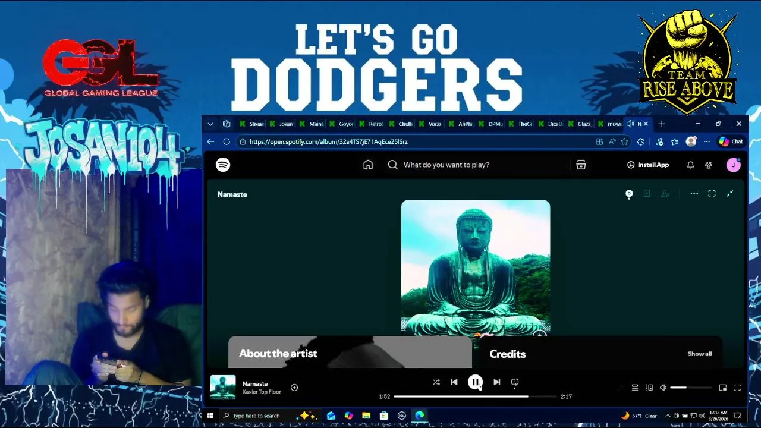The height and width of the screenshot is (428, 761).
Task: Click the browser address bar URL
Action: click(x=328, y=141)
